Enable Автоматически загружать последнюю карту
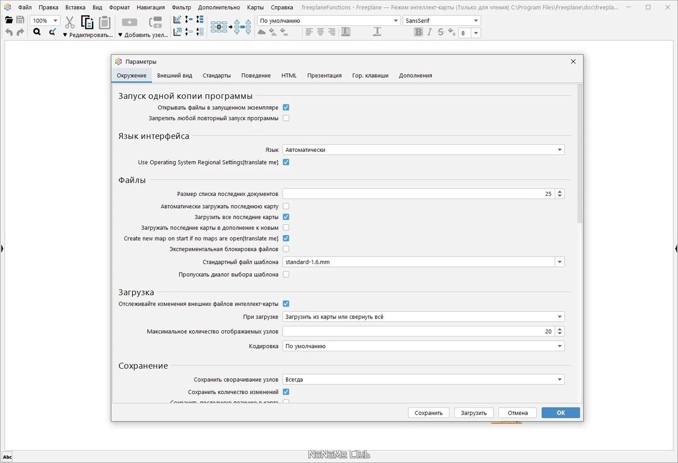 [x=286, y=206]
